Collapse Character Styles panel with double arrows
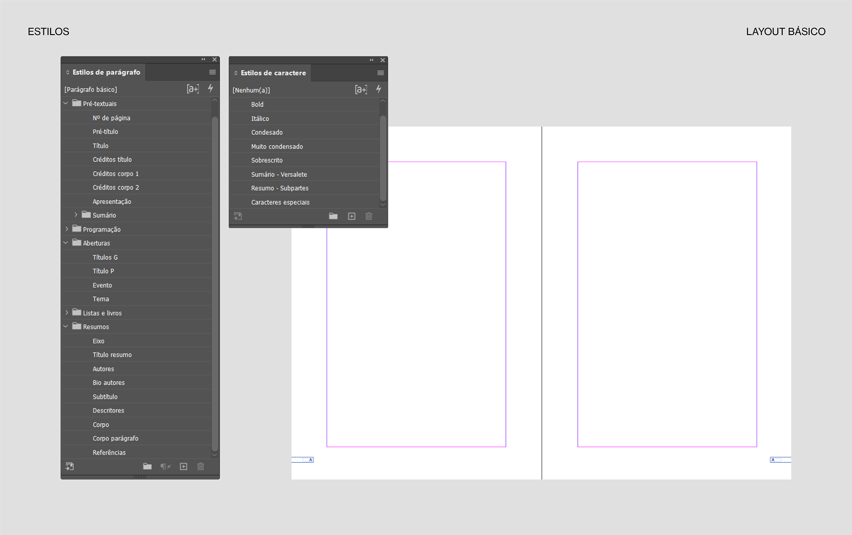Viewport: 852px width, 535px height. tap(371, 60)
